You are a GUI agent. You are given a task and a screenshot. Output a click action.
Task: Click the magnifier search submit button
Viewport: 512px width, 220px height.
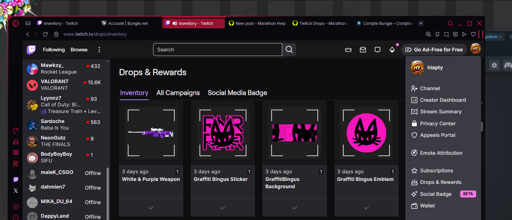tap(289, 50)
